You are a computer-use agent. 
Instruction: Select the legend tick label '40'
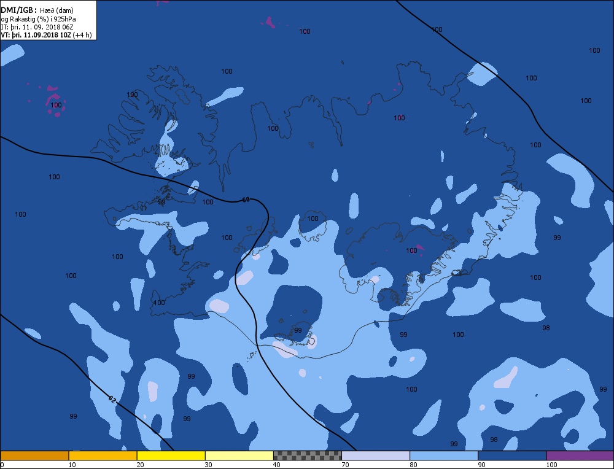click(276, 465)
